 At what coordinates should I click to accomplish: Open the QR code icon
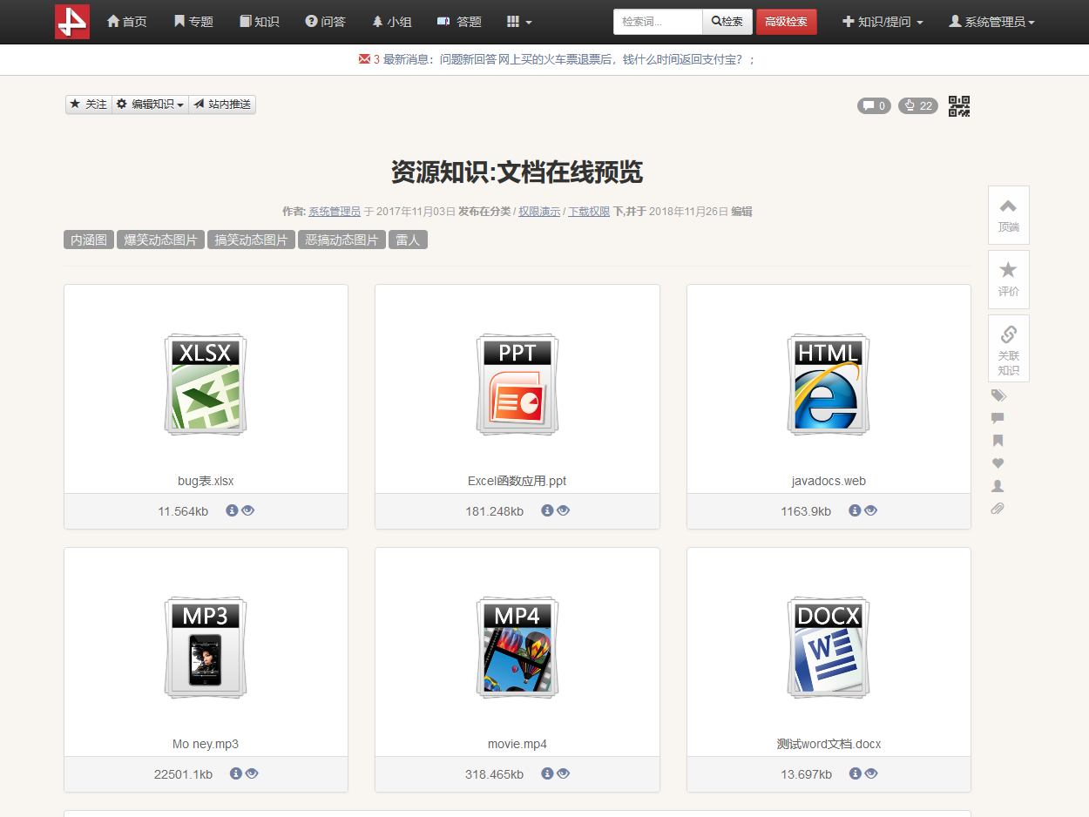[x=959, y=106]
